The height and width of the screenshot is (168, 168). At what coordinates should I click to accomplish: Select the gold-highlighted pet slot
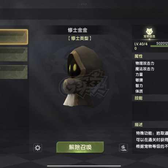coord(14,37)
